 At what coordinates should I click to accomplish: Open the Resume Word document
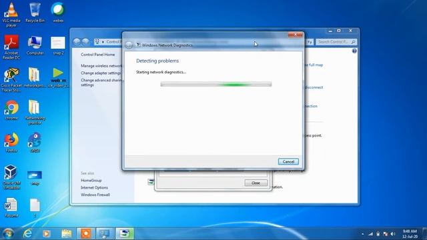click(11, 207)
